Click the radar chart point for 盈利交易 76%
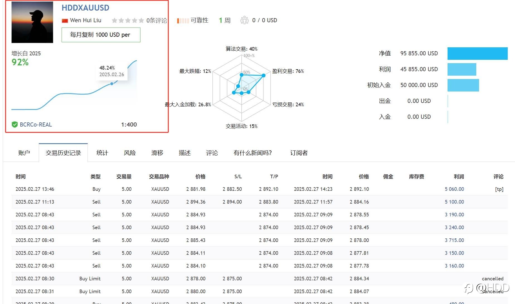Image resolution: width=515 pixels, height=304 pixels. 264,75
